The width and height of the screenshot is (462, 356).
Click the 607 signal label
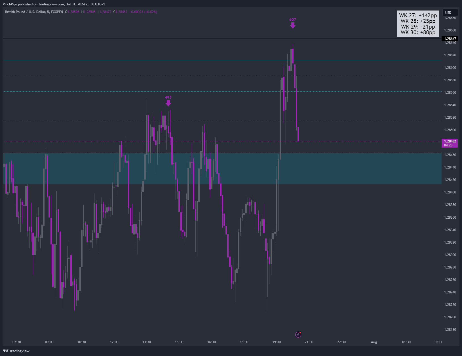[x=293, y=20]
